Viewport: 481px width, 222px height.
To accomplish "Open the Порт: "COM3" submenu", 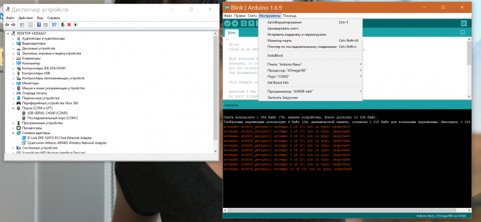I will (310, 76).
